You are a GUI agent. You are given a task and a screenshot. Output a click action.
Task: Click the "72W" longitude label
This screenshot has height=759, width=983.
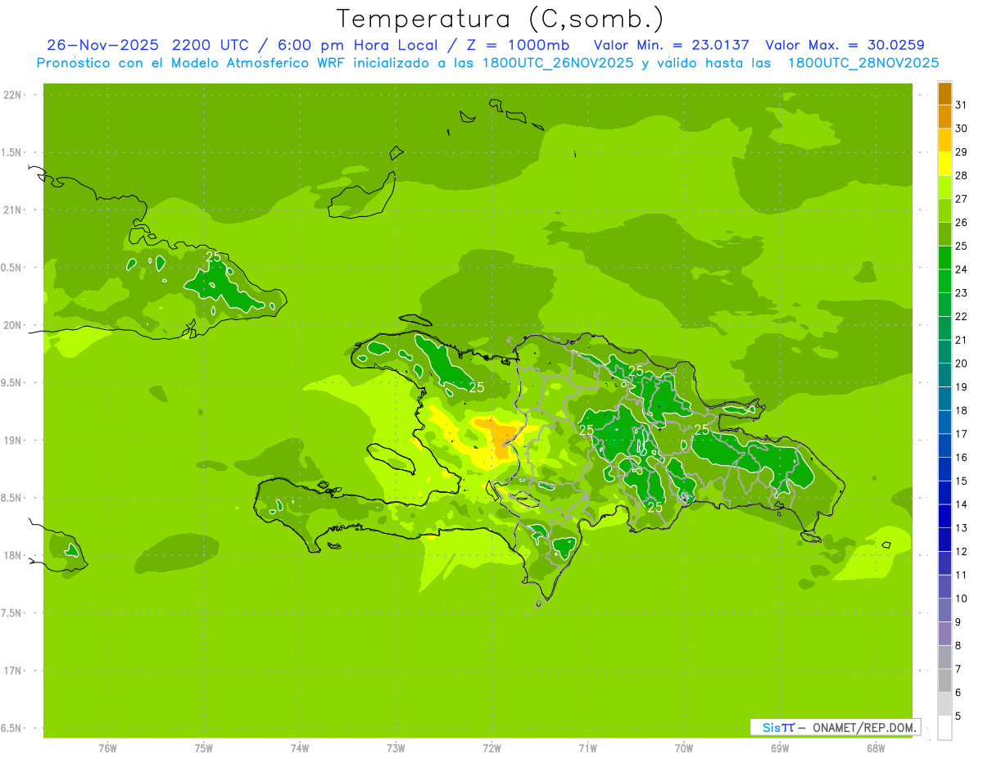tap(491, 748)
